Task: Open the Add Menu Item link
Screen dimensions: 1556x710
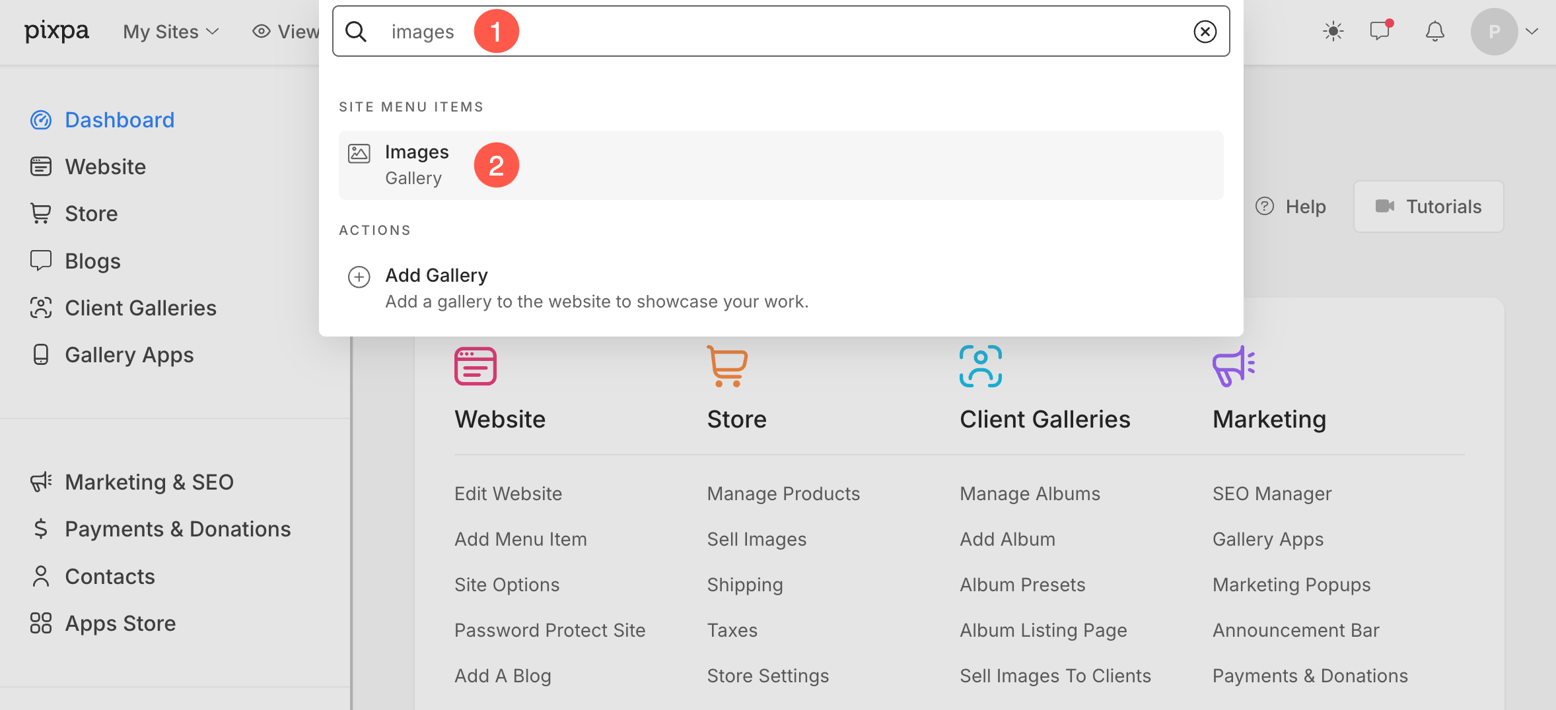Action: point(520,539)
